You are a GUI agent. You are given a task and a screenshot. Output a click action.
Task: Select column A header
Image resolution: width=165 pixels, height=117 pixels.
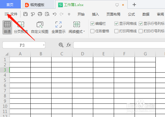point(20,54)
